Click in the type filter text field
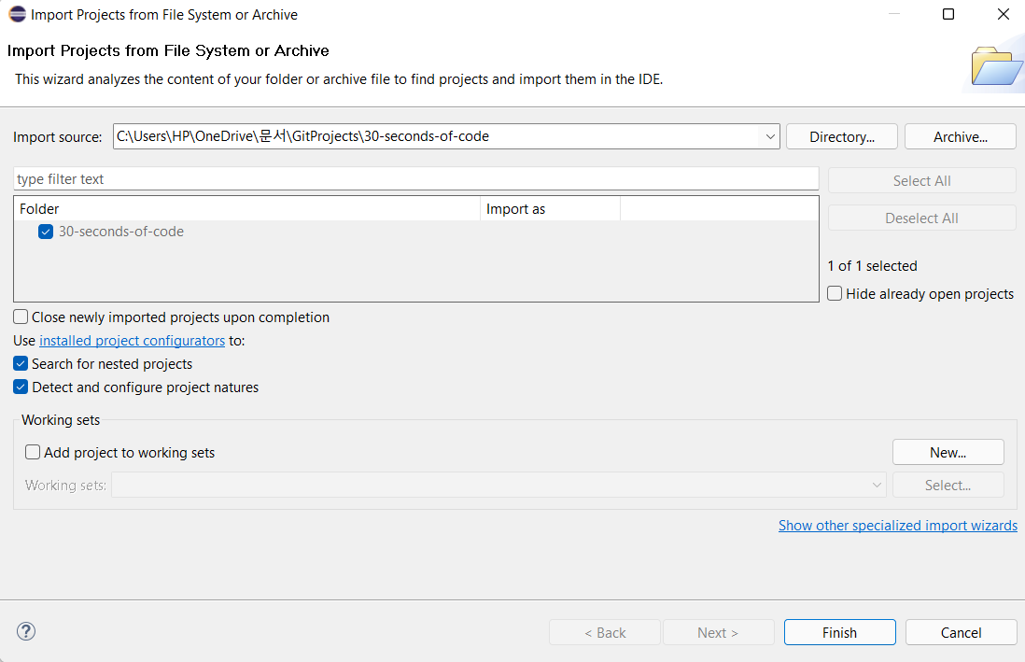This screenshot has height=662, width=1025. click(415, 179)
